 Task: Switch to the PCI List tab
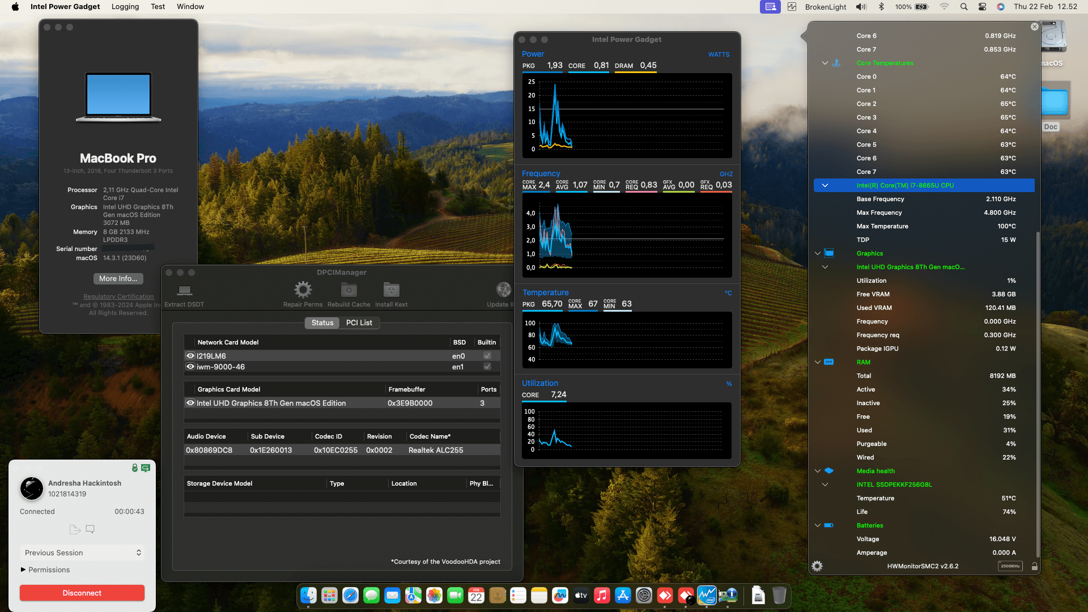pos(359,322)
